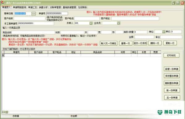
Task: Switch to the 单据明细查询 tab
Action: pyautogui.click(x=19, y=7)
